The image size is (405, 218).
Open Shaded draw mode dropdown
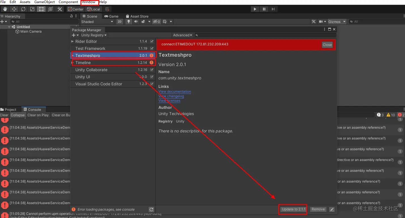tap(97, 22)
